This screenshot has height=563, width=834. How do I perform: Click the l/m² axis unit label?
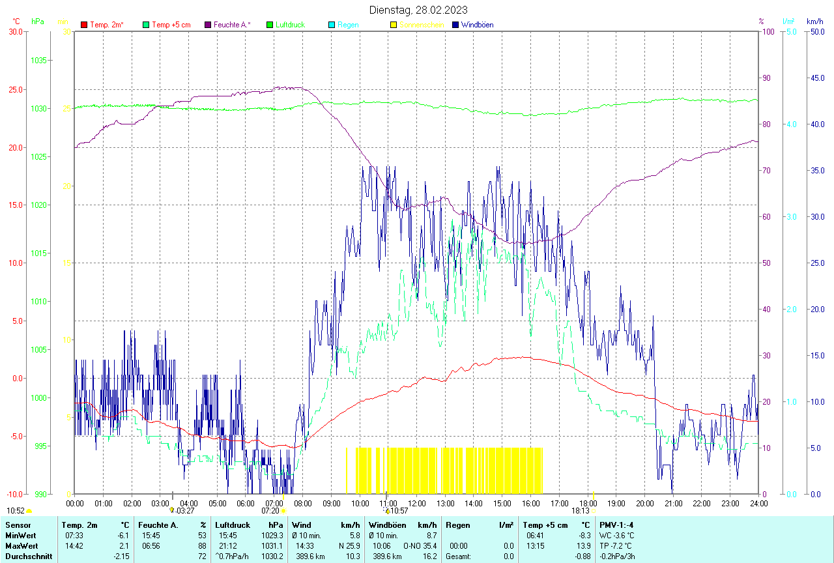click(x=789, y=21)
